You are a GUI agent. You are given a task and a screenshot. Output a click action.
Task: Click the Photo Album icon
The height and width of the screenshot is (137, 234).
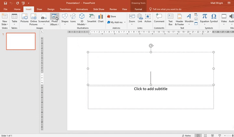point(54,16)
